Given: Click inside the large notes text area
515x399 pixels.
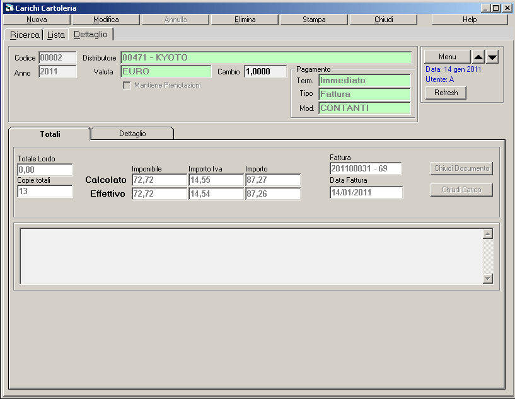Looking at the screenshot, I should pos(252,256).
